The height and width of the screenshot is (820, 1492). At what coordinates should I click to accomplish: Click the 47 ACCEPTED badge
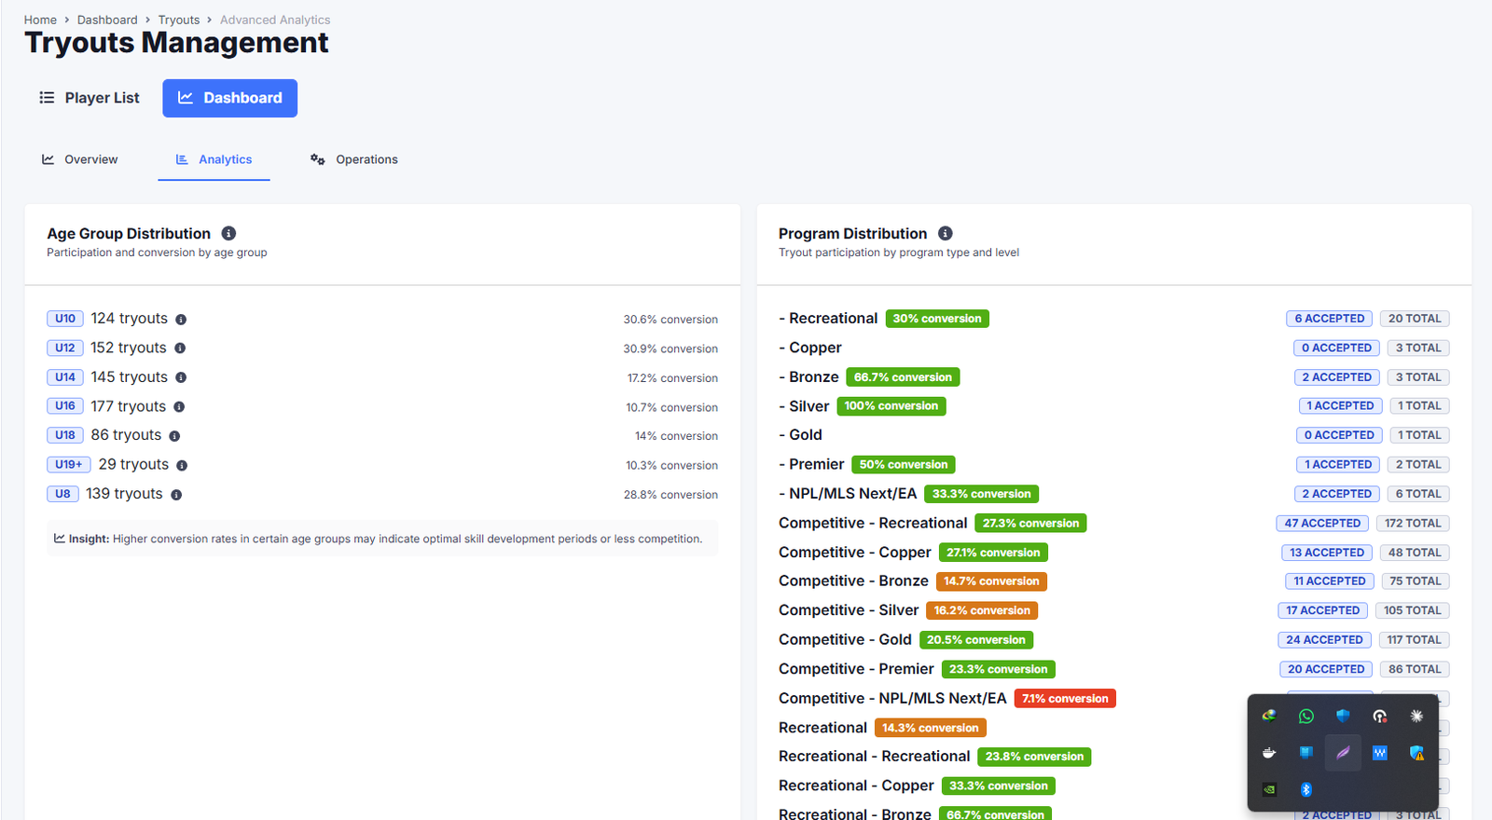1321,524
